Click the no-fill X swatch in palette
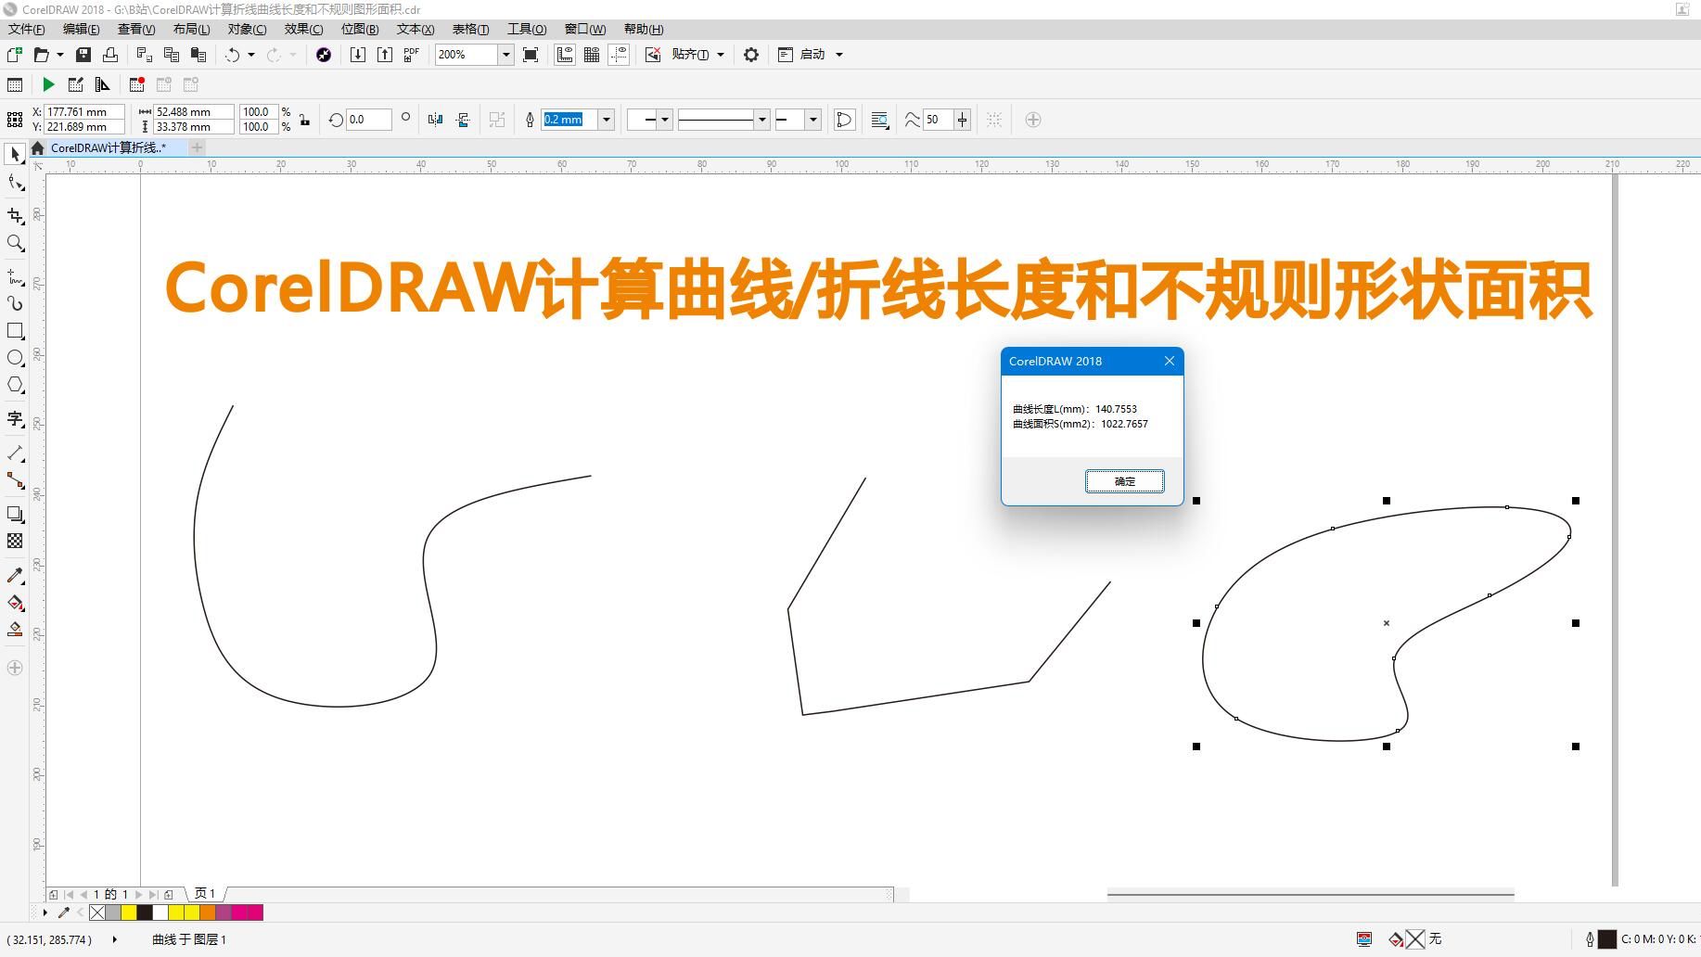 97,912
